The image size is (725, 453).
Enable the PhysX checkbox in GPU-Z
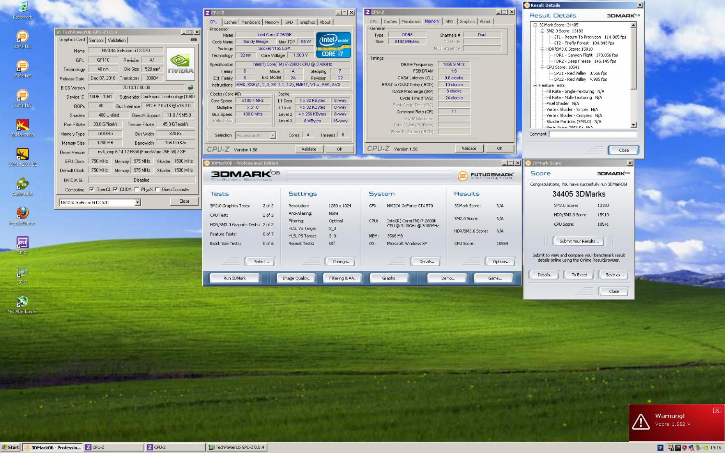coord(137,189)
